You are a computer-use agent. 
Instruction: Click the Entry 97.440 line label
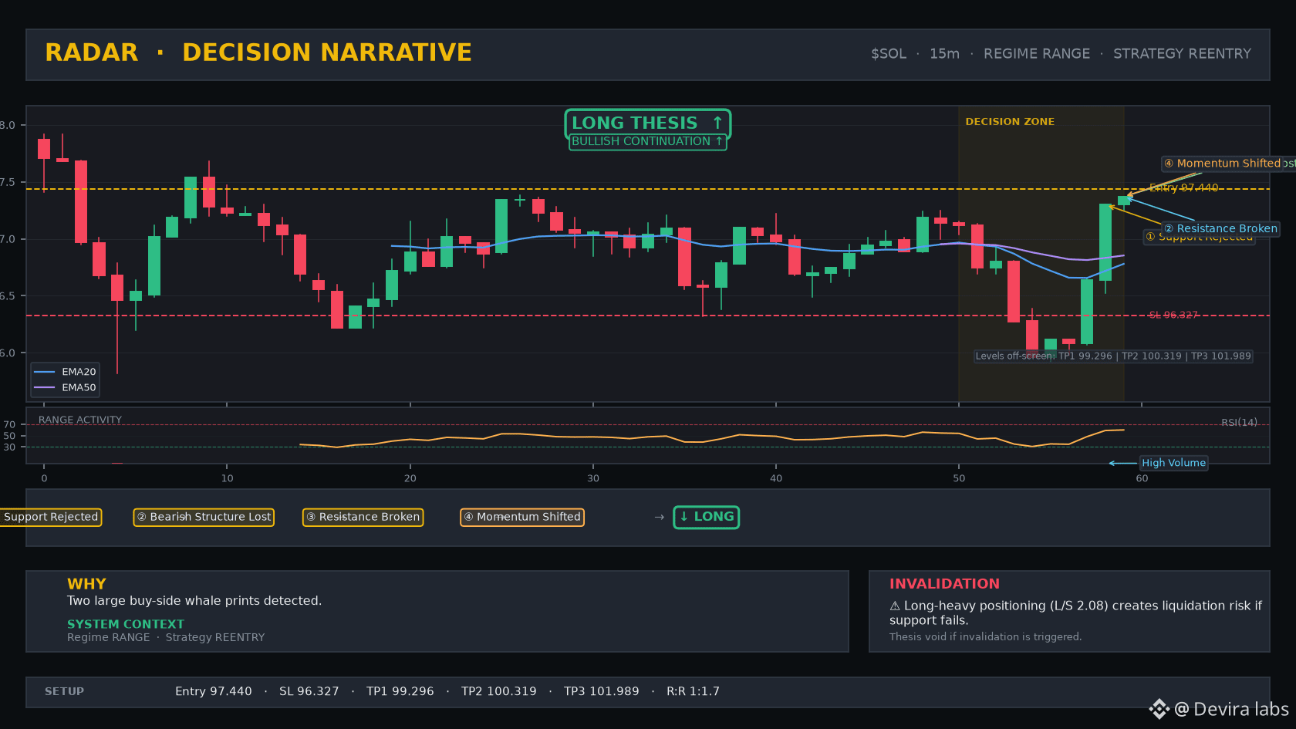(1184, 188)
